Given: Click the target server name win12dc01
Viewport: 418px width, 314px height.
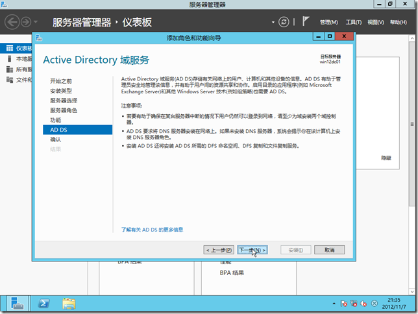Looking at the screenshot, I should tap(330, 62).
